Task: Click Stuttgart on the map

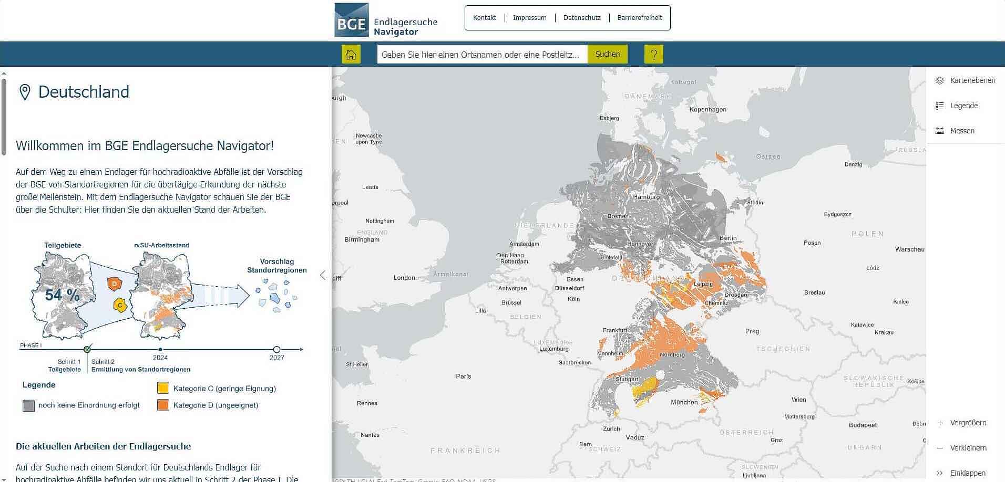Action: (627, 379)
